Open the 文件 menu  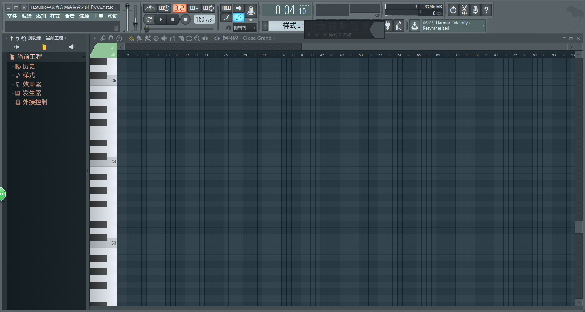tap(12, 16)
